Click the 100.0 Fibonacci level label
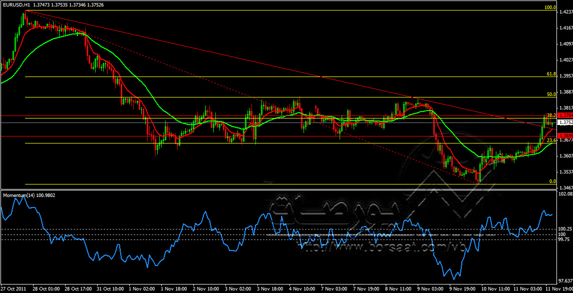Screen dimensions: 573x293 (550, 8)
